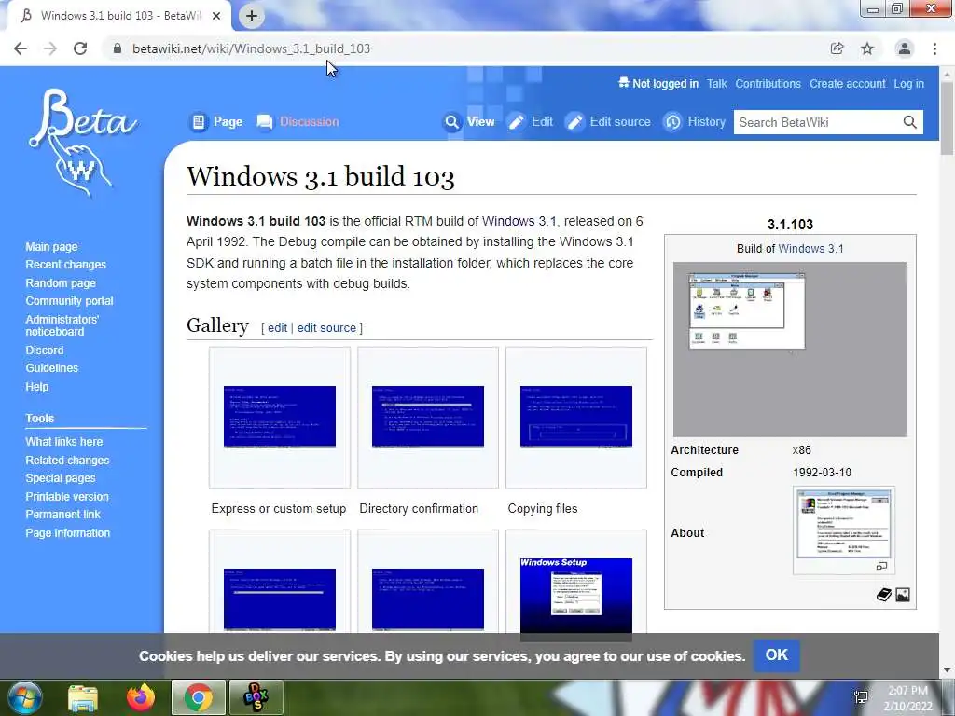Viewport: 955px width, 716px height.
Task: Open Page information link
Action: (x=67, y=532)
